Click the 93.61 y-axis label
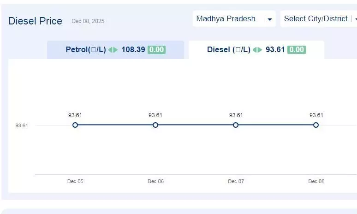 pos(22,125)
